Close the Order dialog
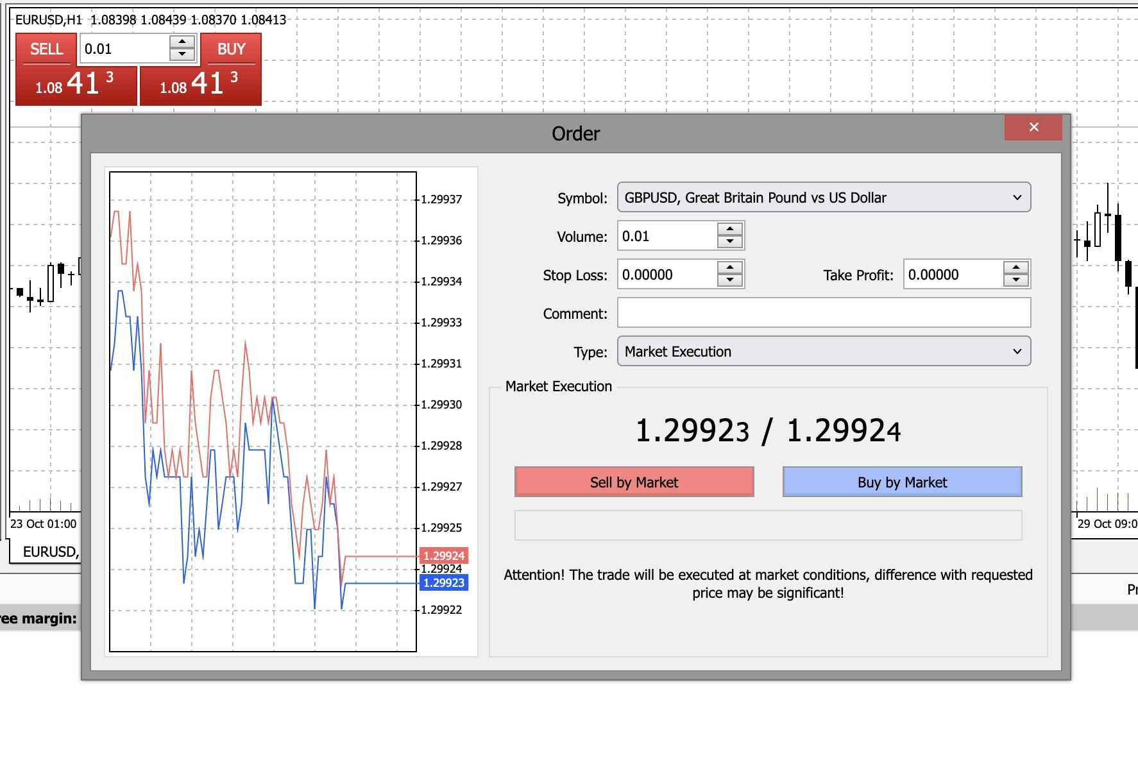Image resolution: width=1138 pixels, height=762 pixels. [x=1033, y=127]
